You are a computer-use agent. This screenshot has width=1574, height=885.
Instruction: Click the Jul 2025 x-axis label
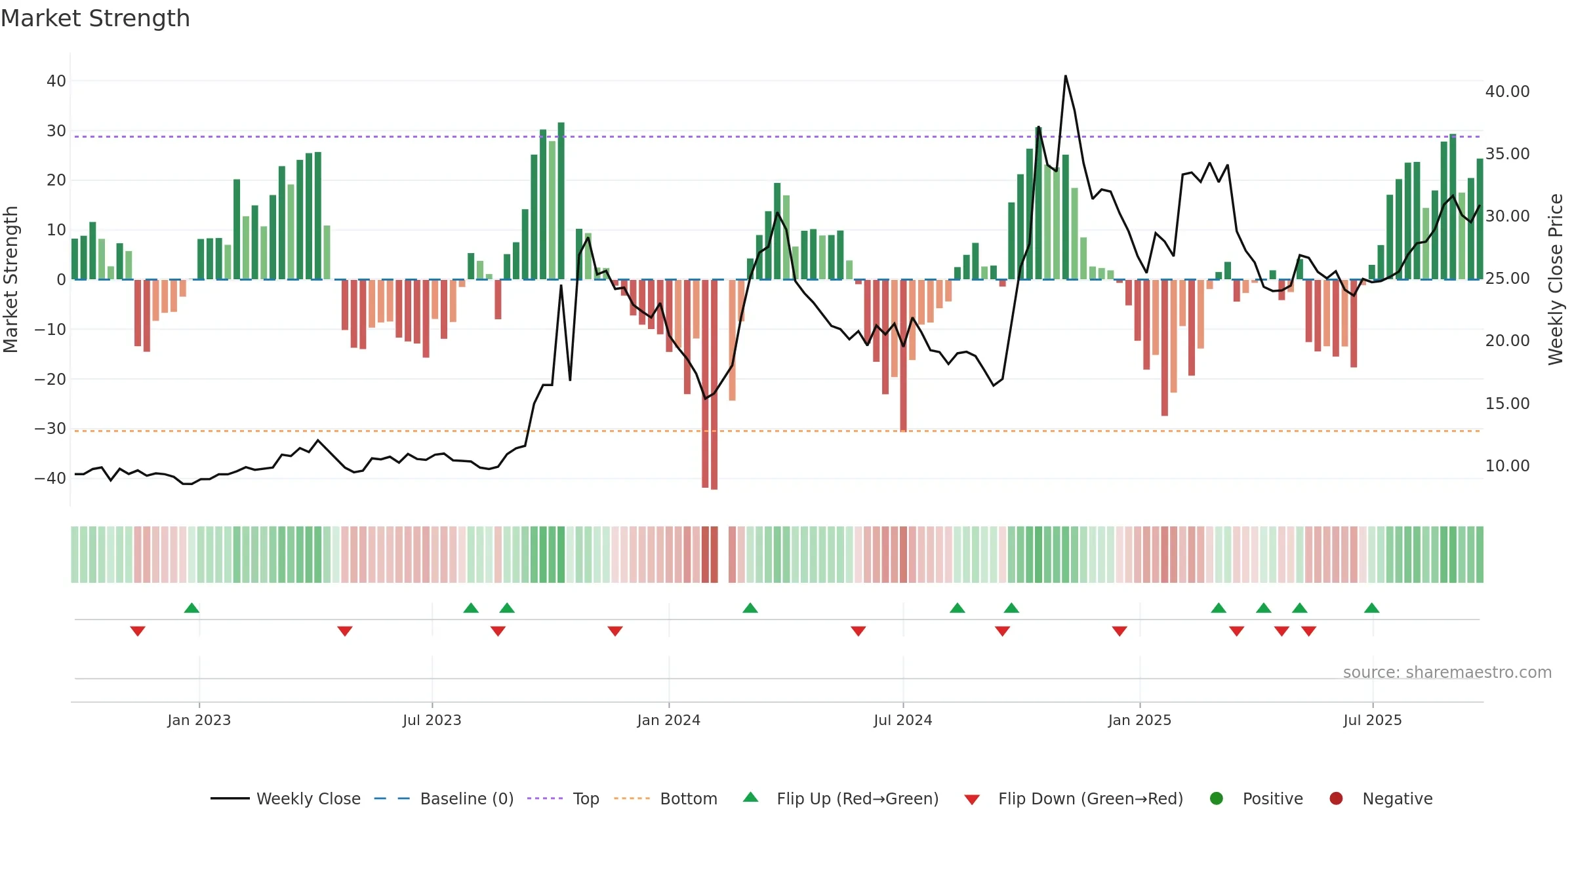click(1373, 720)
